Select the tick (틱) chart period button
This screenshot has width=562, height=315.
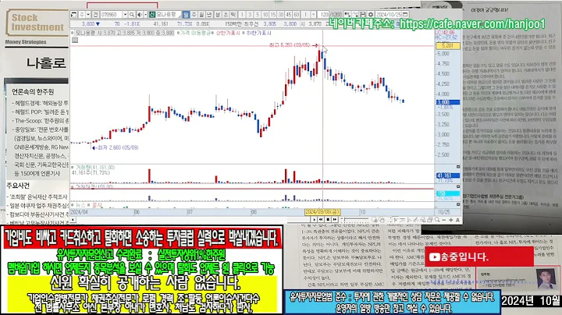[x=233, y=14]
